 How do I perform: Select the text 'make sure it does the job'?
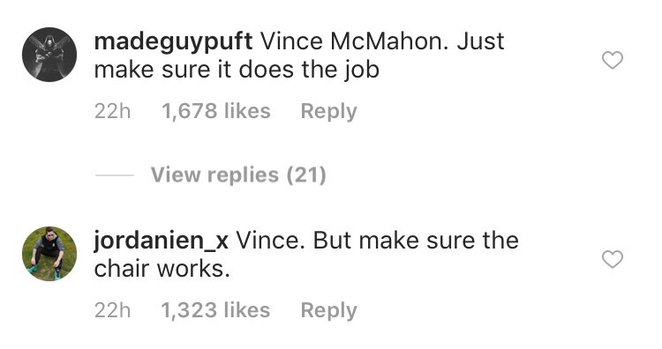click(x=237, y=71)
